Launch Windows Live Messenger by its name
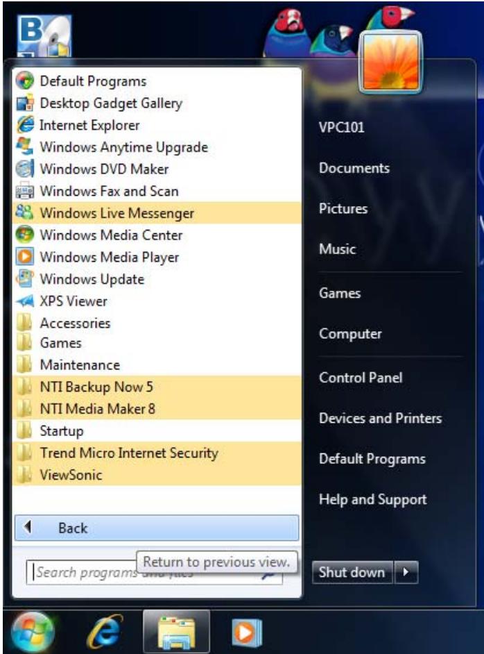Viewport: 484px width, 654px height. pos(117,212)
